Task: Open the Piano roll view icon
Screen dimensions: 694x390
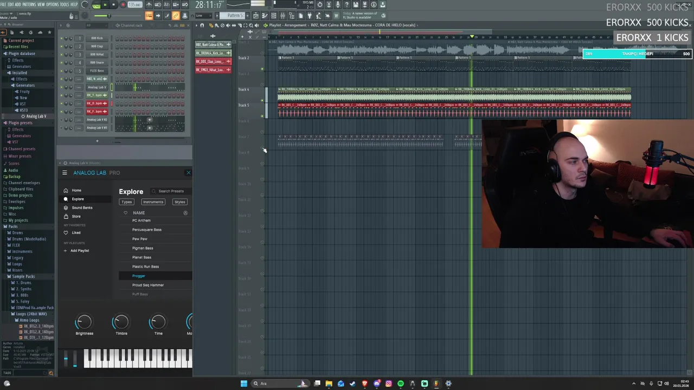Action: 265,16
